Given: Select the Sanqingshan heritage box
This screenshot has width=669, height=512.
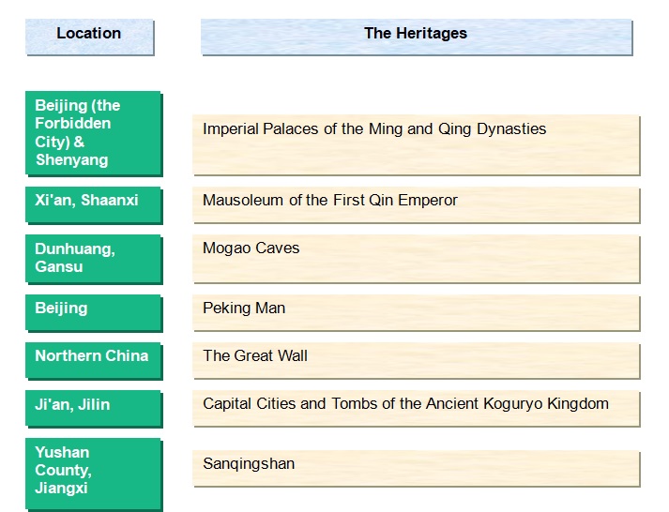Looking at the screenshot, I should coord(416,468).
